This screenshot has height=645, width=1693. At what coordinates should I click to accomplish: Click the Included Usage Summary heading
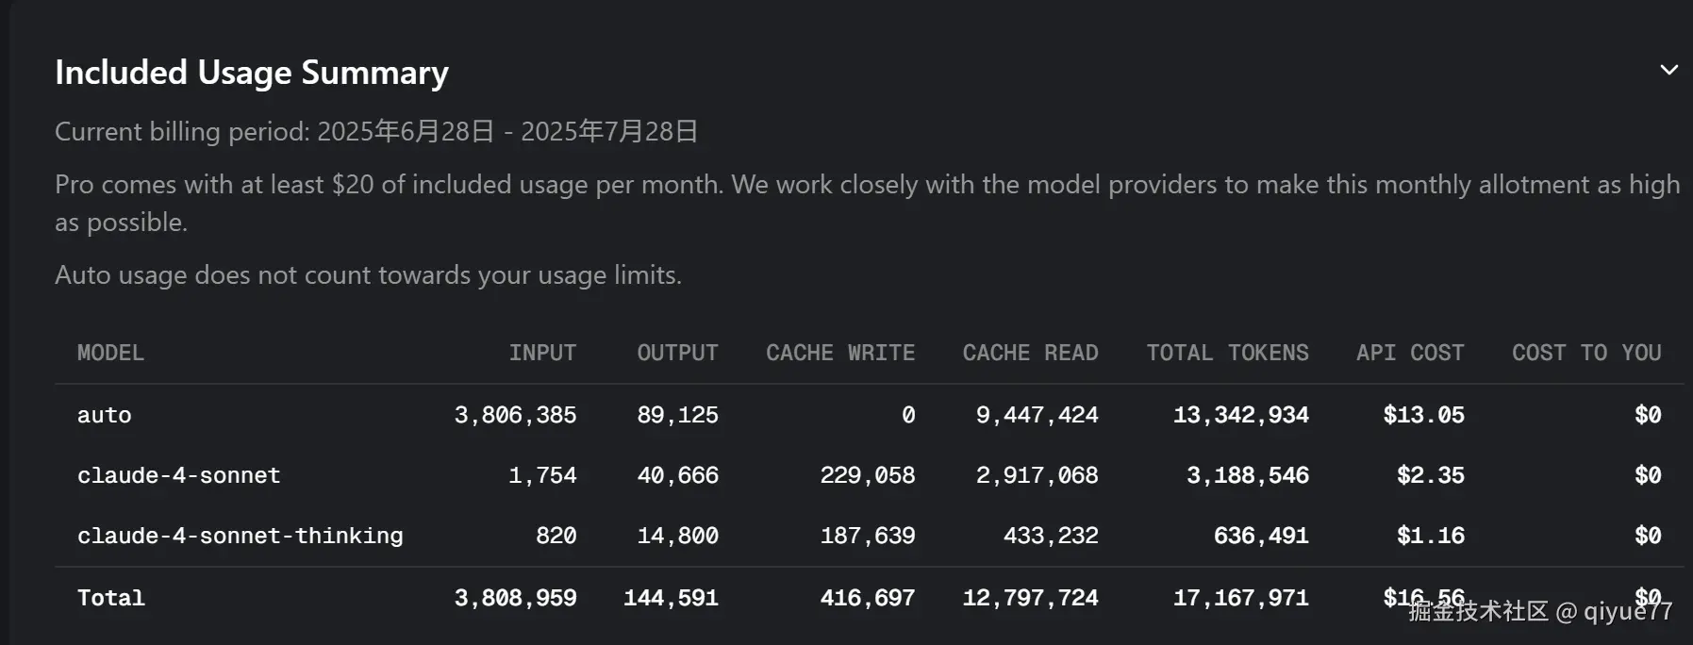[x=252, y=73]
